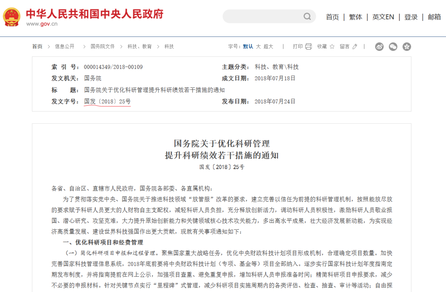Viewport: 446px width, 292px height.
Task: Share to Qzone star icon
Action: click(407, 47)
